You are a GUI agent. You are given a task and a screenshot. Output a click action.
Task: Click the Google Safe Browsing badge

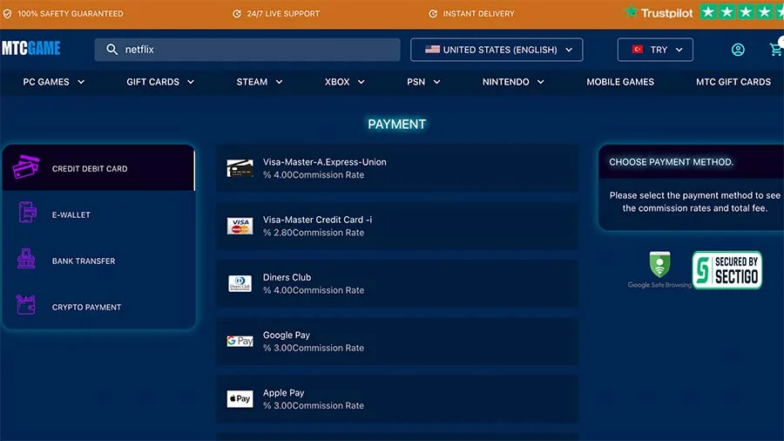pos(659,270)
